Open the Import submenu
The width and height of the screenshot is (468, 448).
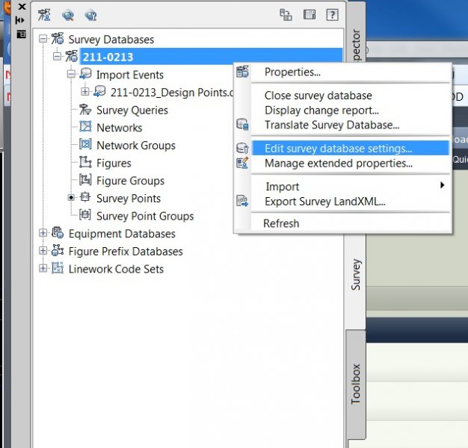(282, 186)
